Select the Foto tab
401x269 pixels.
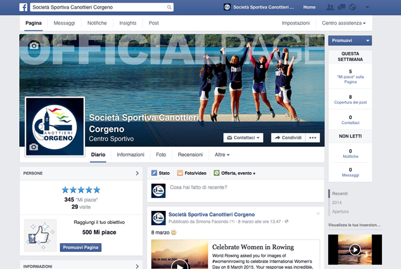pyautogui.click(x=161, y=155)
